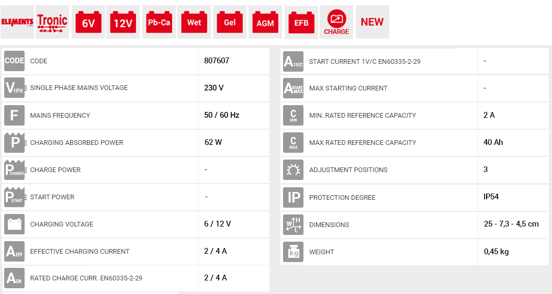Click the Tronic technology badge

coord(52,22)
